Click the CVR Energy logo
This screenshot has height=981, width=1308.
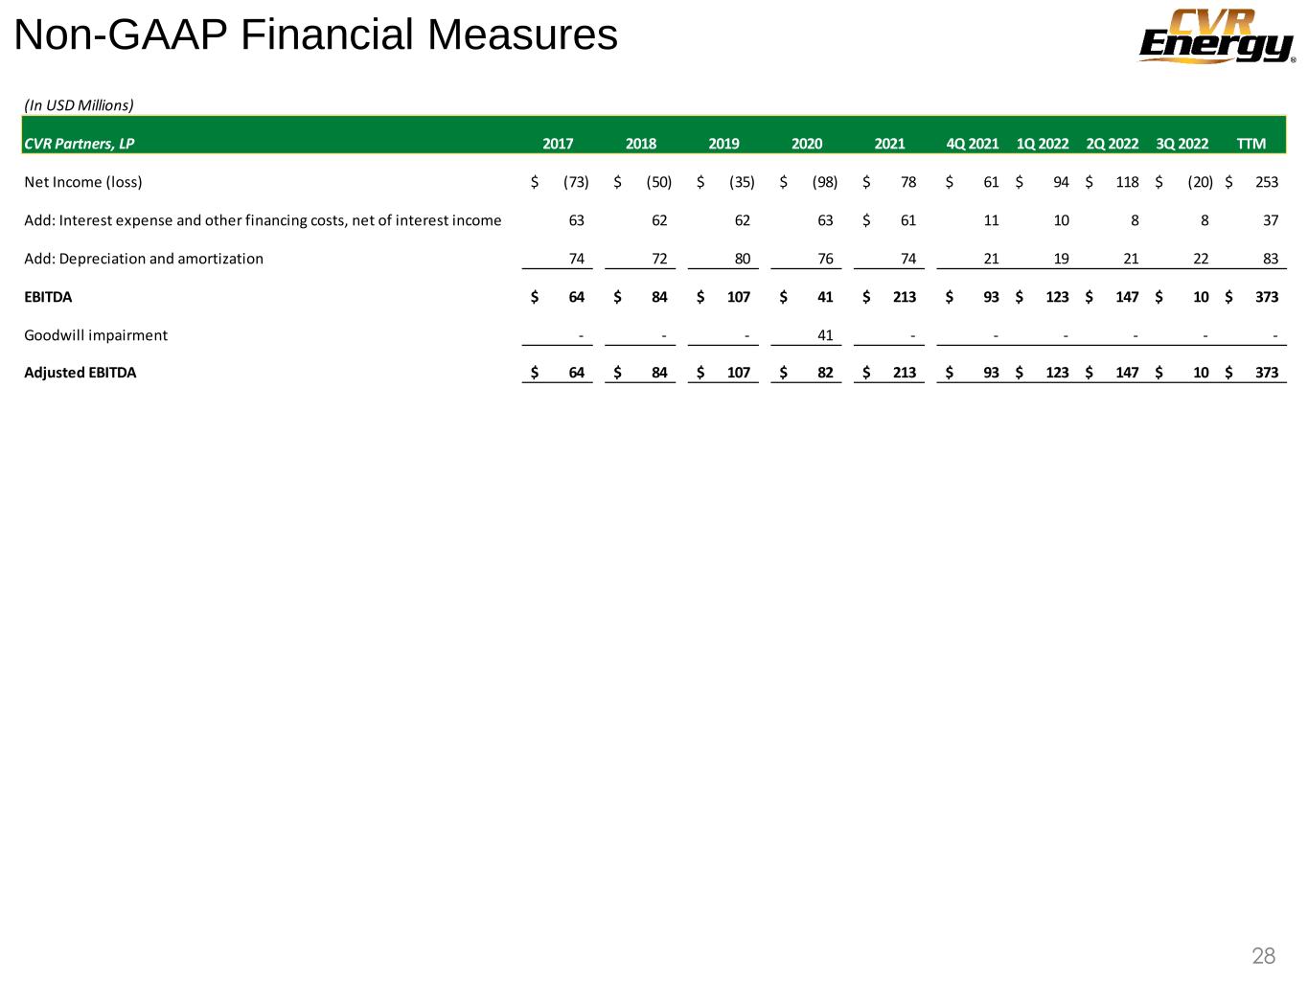coord(1216,36)
